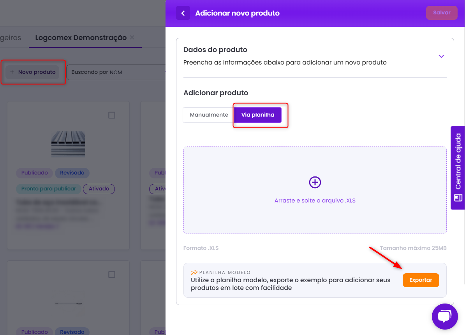Select Manualmente add mode
The image size is (465, 335).
click(209, 115)
